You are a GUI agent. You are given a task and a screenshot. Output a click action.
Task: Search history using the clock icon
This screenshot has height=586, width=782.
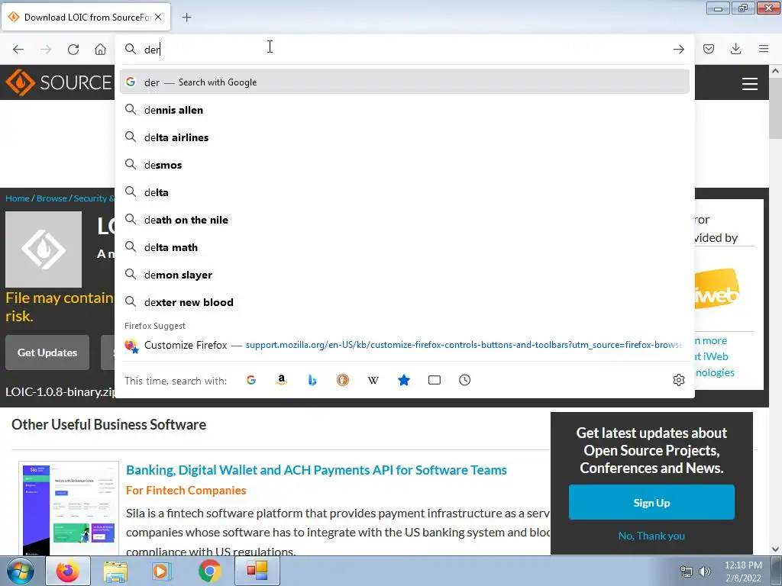click(x=465, y=380)
